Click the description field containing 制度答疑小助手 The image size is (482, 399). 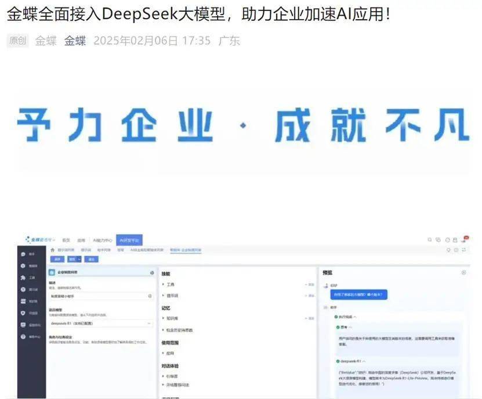(x=101, y=296)
